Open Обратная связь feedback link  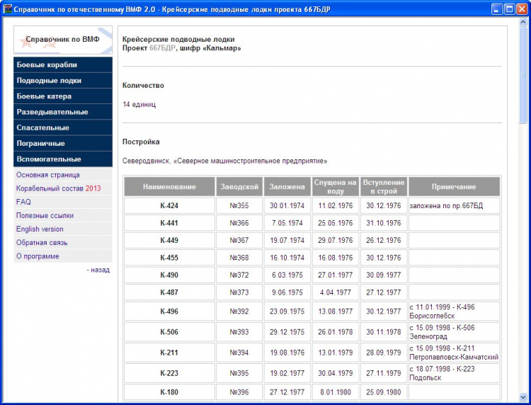42,242
